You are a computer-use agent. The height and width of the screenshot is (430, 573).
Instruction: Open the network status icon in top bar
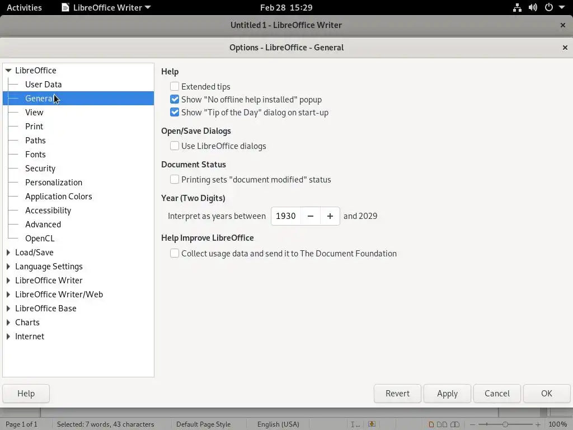(x=517, y=7)
